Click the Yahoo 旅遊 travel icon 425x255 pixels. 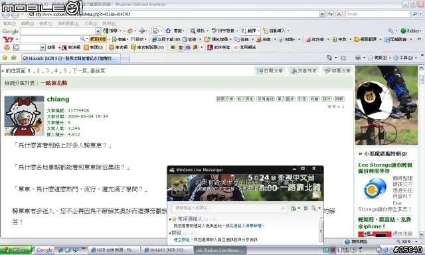point(185,40)
